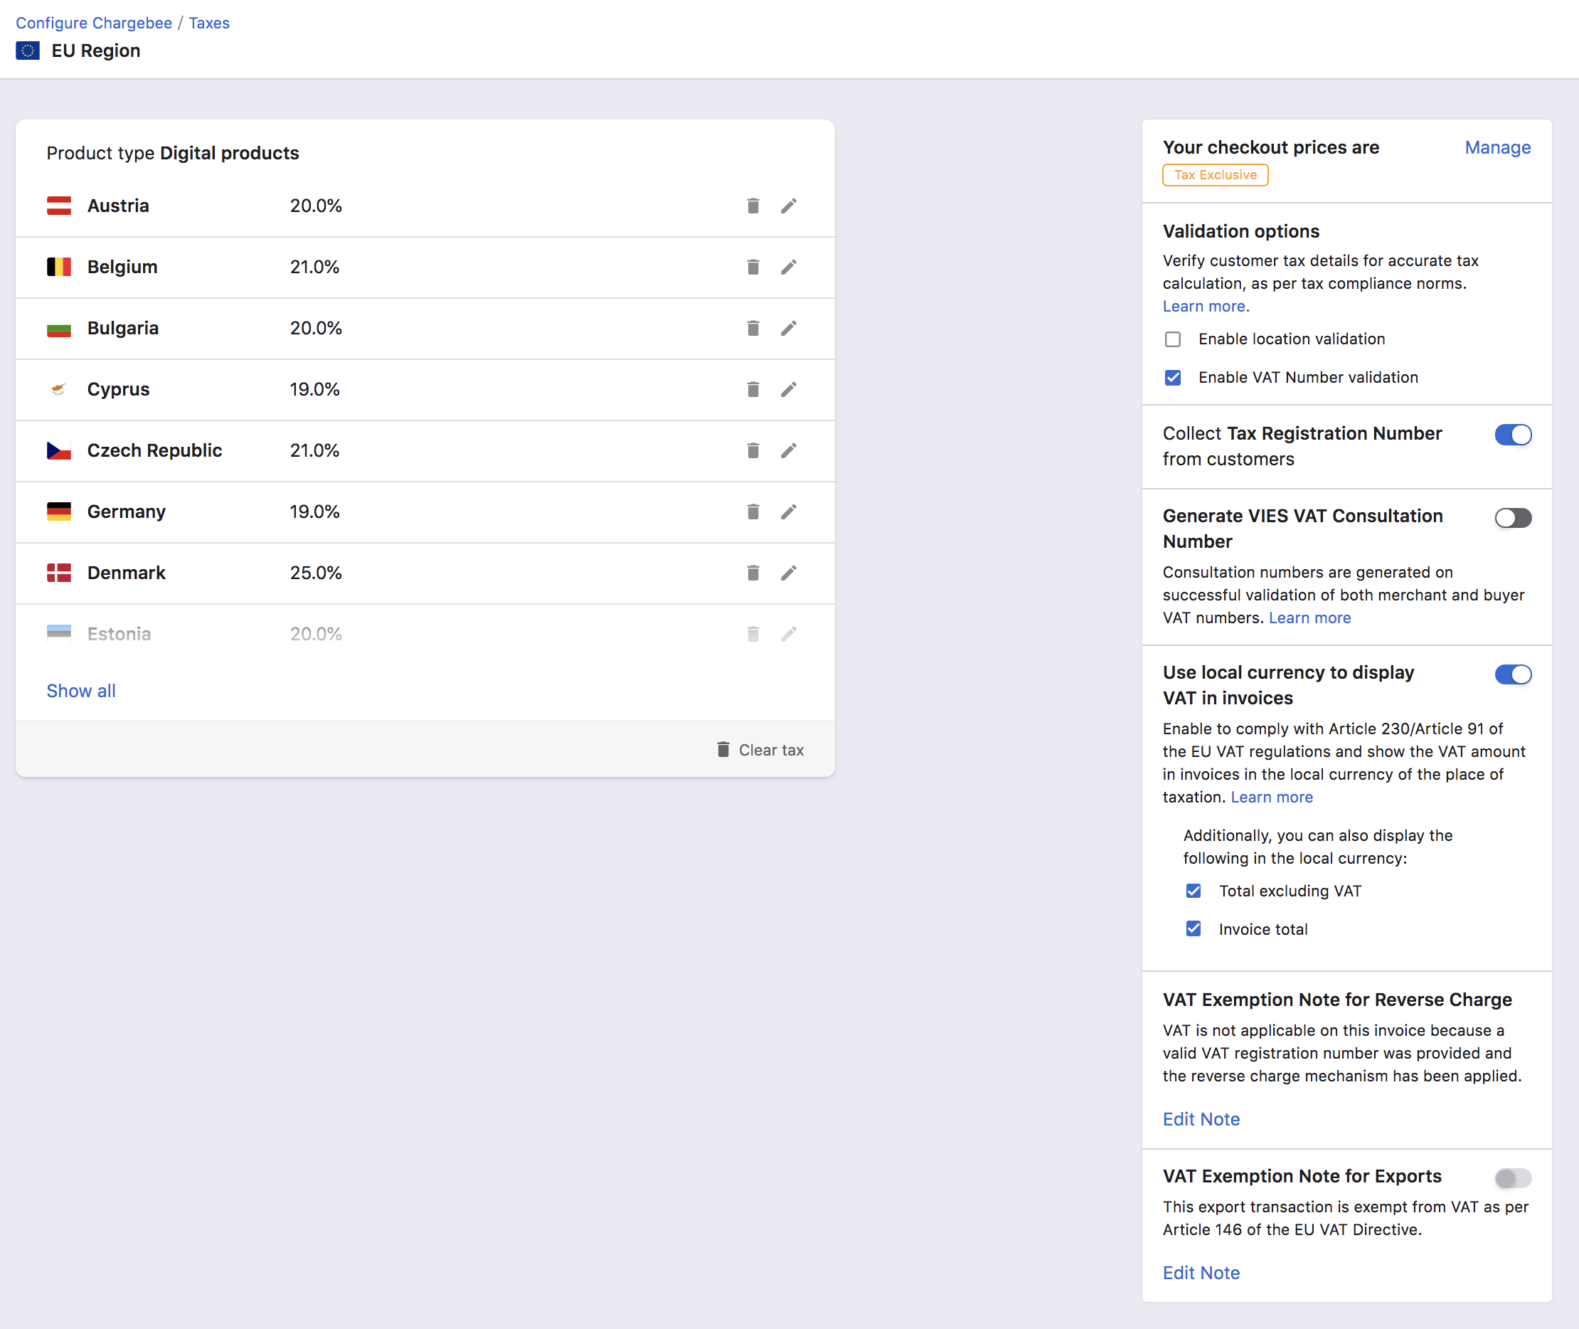Toggle Collect Tax Registration Number switch
Image resolution: width=1579 pixels, height=1329 pixels.
tap(1513, 435)
